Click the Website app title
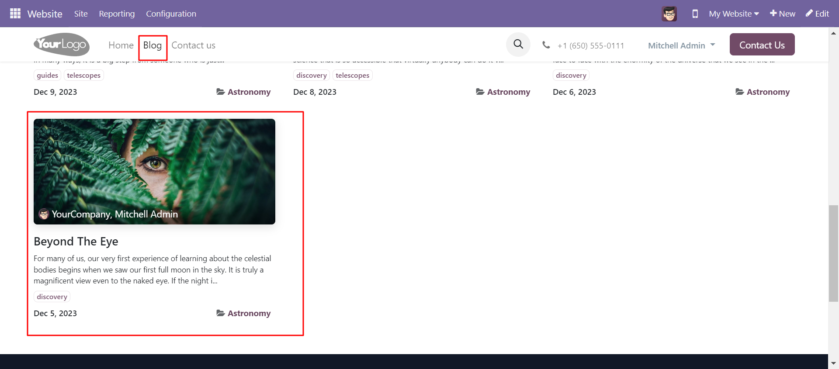839x369 pixels. (45, 14)
